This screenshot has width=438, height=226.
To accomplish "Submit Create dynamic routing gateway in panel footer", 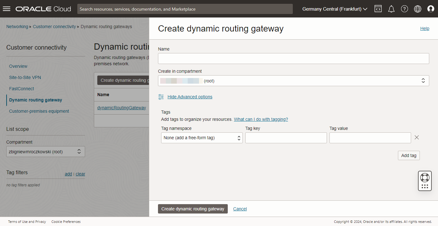I will 193,209.
